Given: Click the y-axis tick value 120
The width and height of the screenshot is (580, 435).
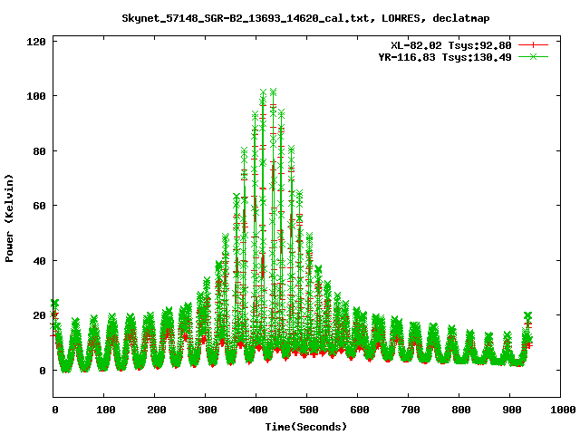Looking at the screenshot, I should (x=36, y=42).
